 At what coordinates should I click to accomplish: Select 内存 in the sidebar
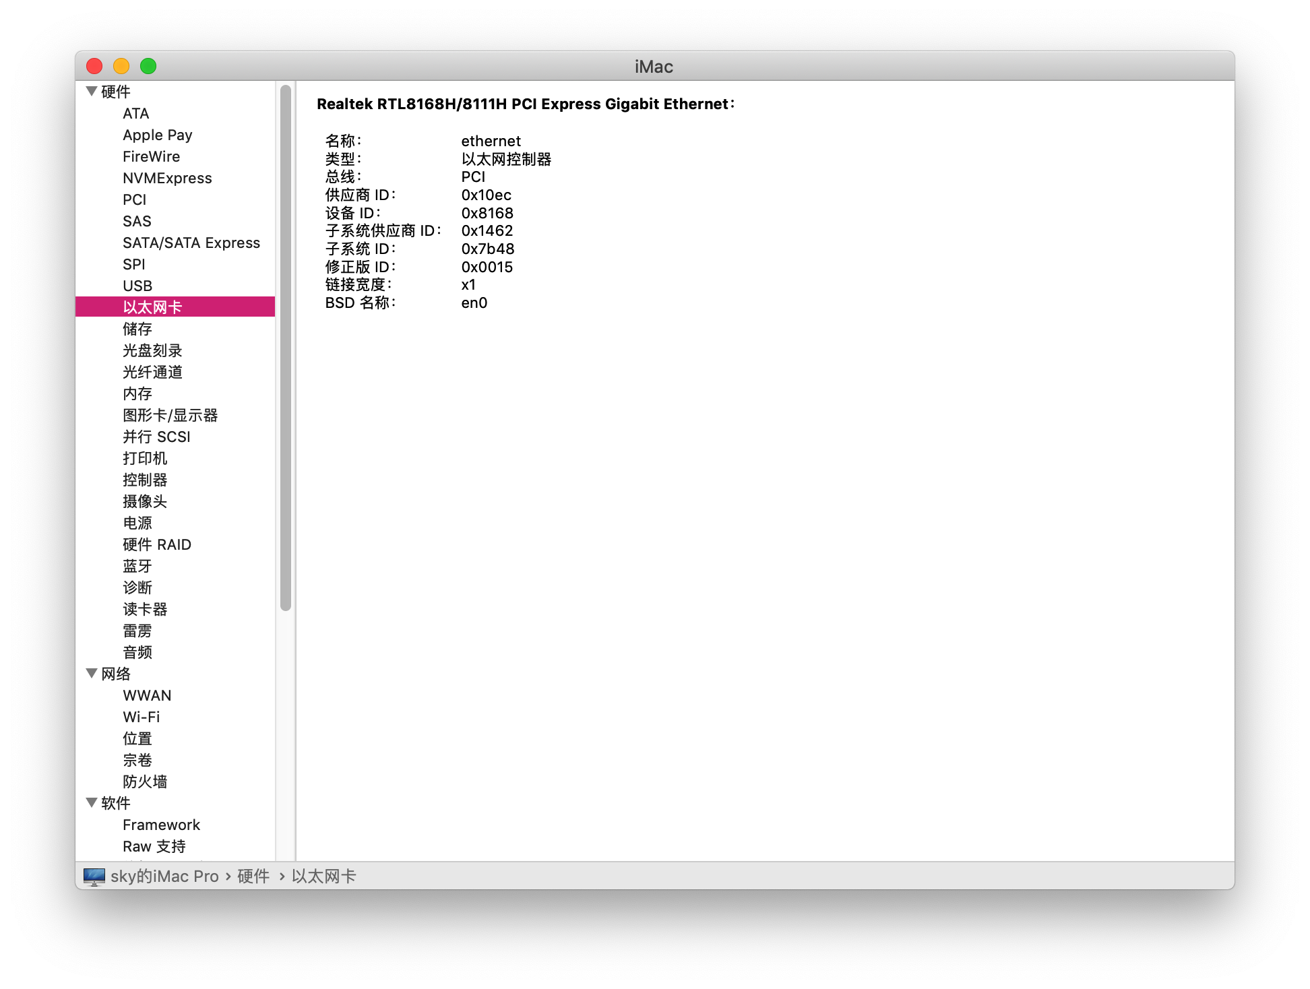point(137,393)
